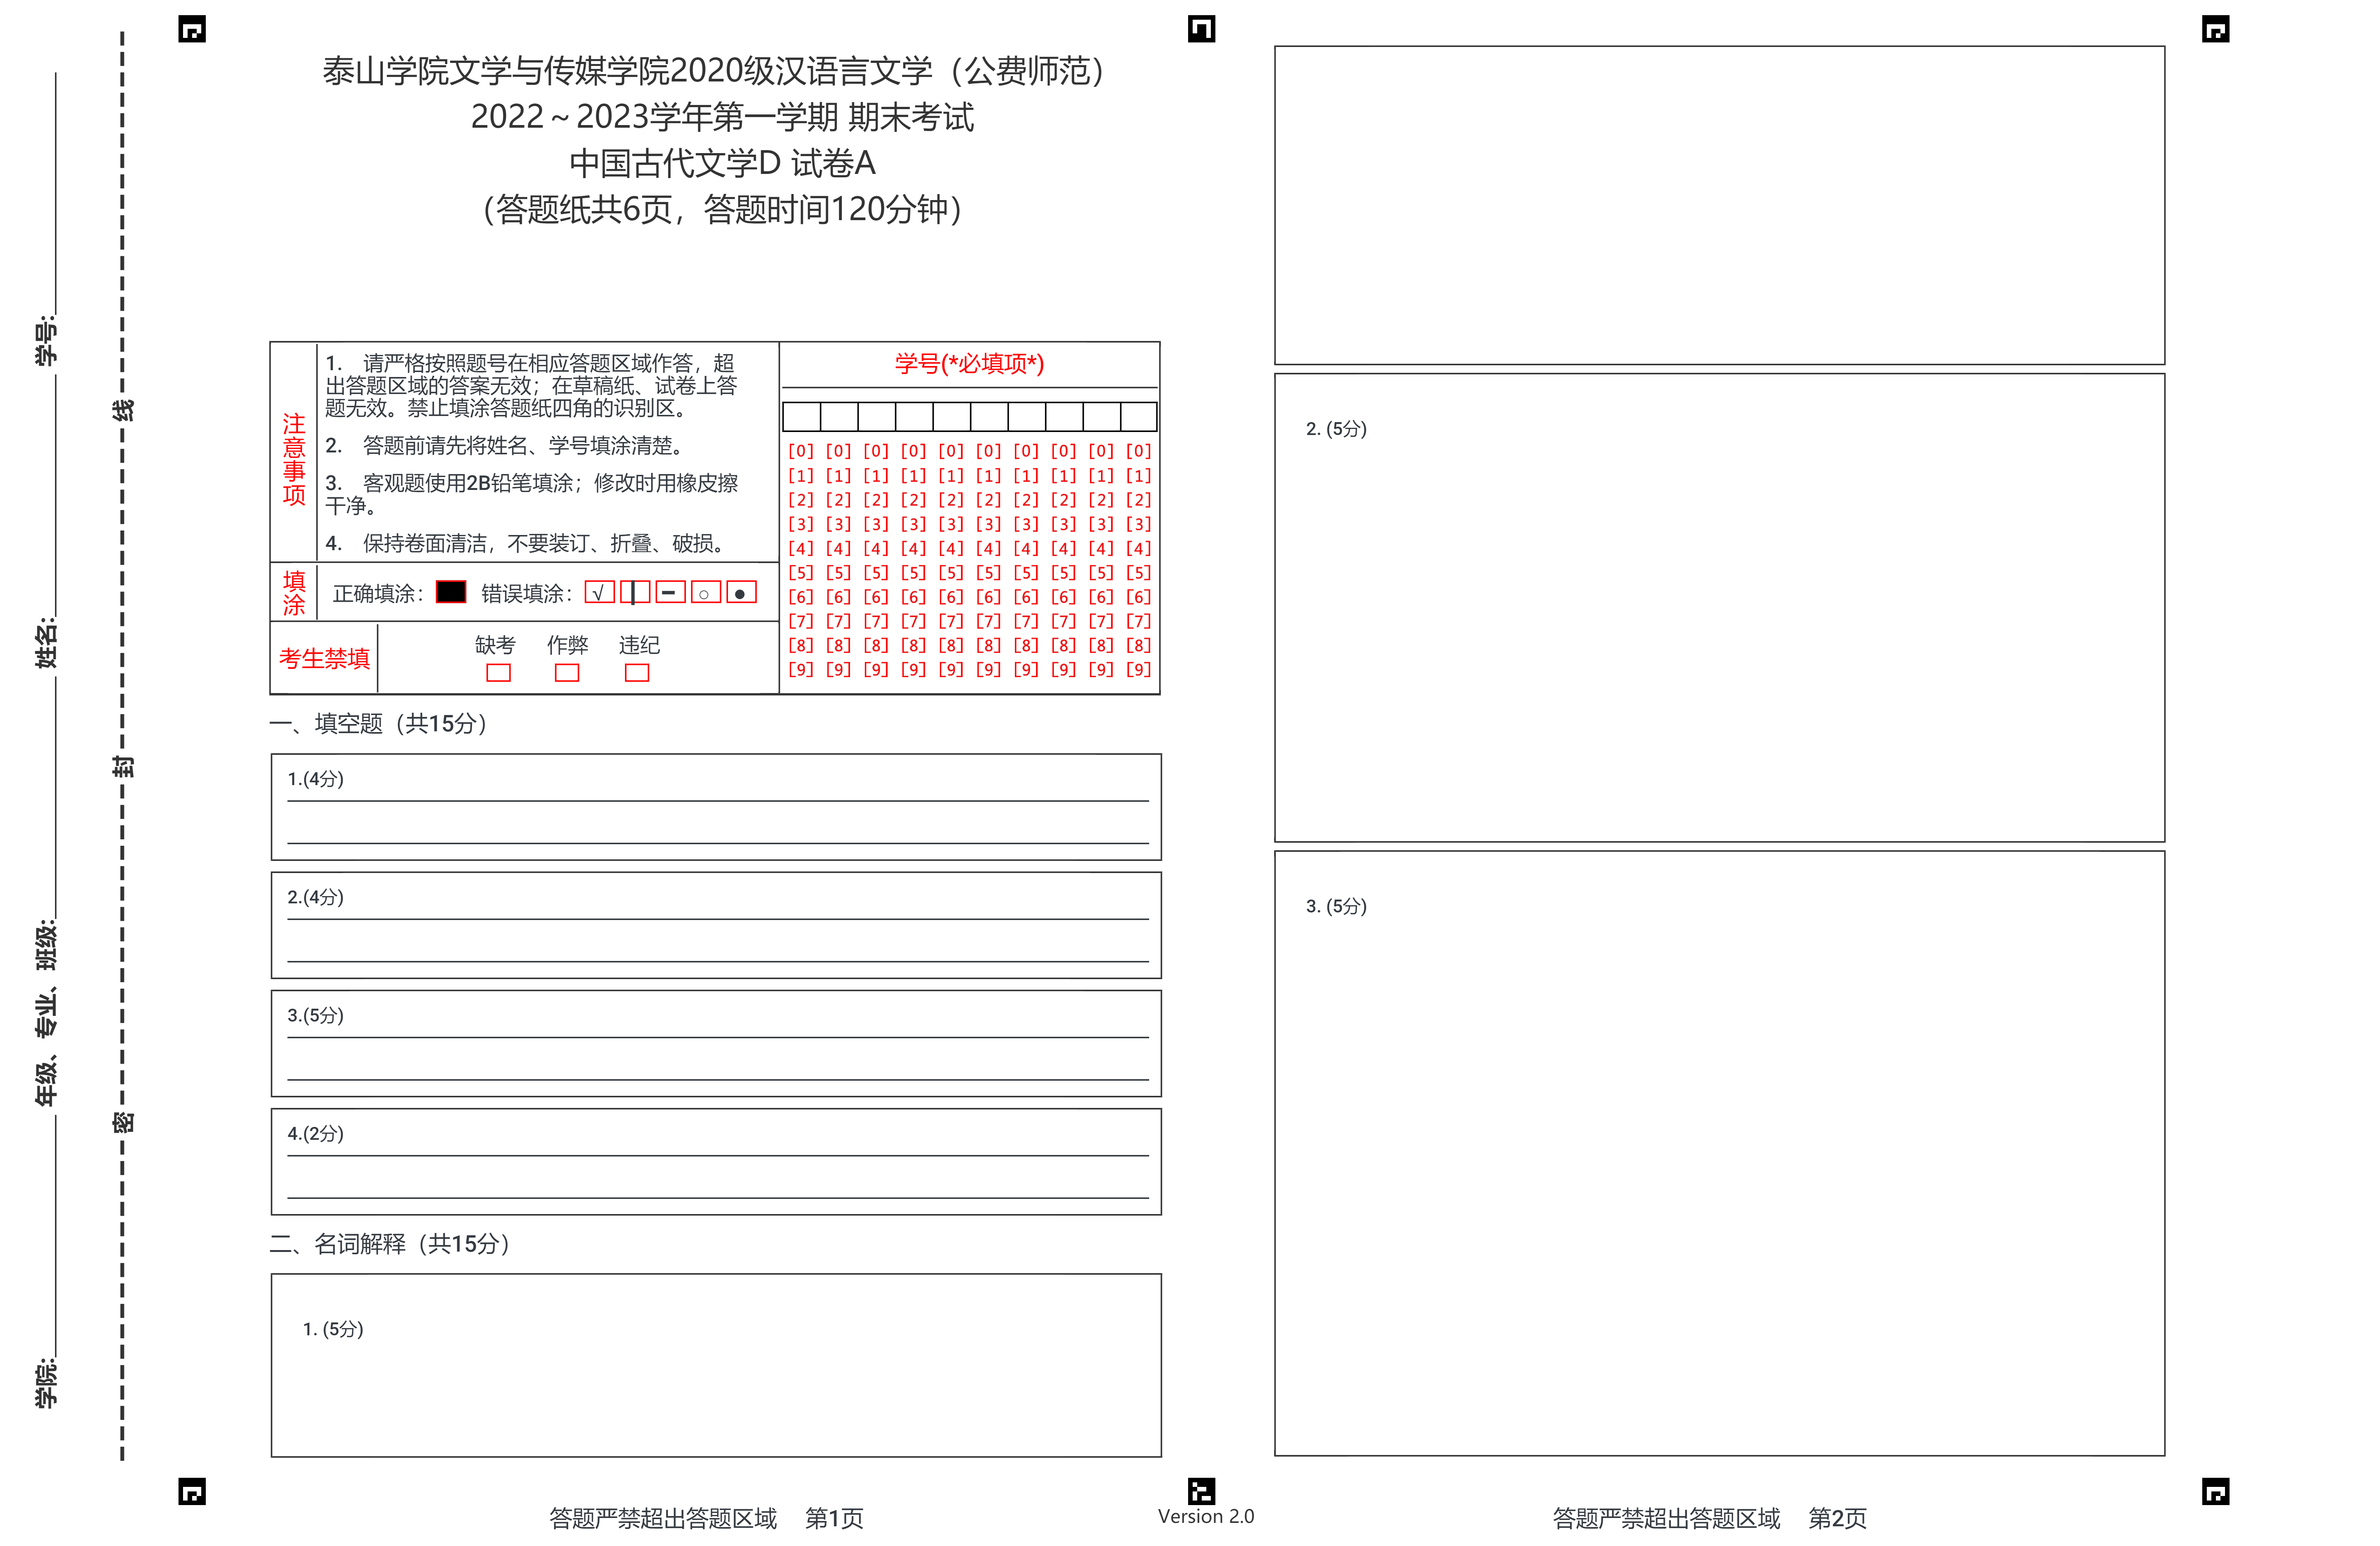Click the top-left corner registration mark
Viewport: 2380px width, 1546px height.
(x=192, y=29)
